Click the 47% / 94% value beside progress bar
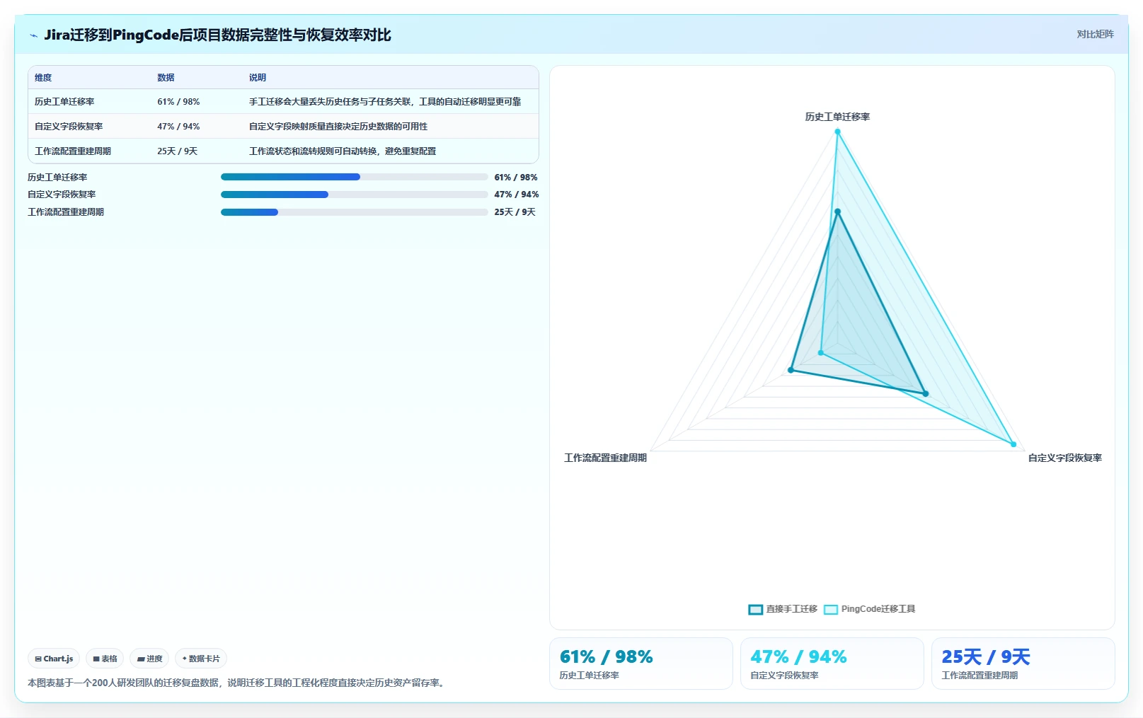Viewport: 1143px width, 718px height. (x=517, y=195)
